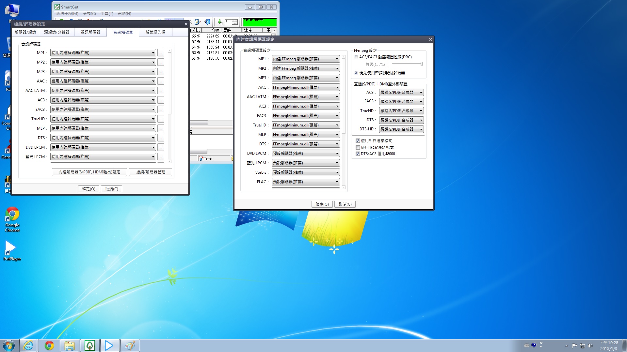The width and height of the screenshot is (627, 352).
Task: Open TrueHD passthrough dropdown
Action: click(x=401, y=111)
